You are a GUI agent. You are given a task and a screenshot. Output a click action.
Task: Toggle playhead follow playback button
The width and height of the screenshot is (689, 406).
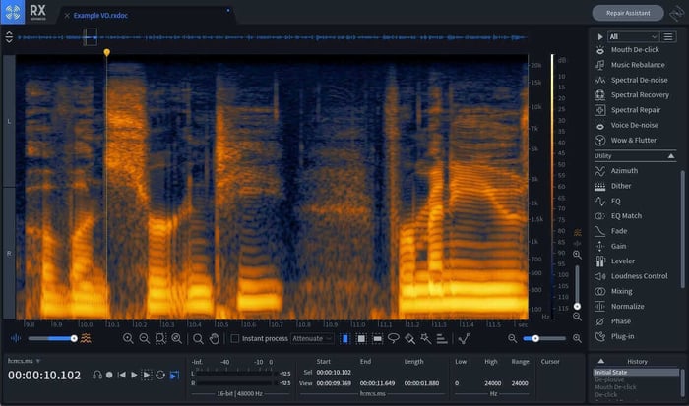coord(174,375)
